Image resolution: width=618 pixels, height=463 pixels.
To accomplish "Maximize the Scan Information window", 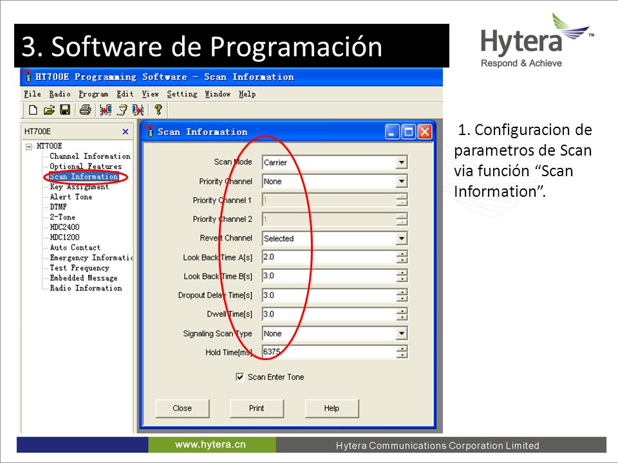I will pos(409,132).
